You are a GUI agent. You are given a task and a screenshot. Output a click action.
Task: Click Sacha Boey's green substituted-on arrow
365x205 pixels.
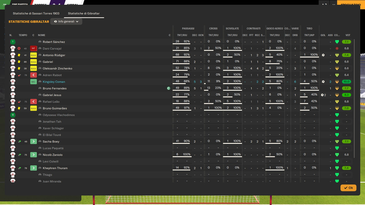[33, 142]
